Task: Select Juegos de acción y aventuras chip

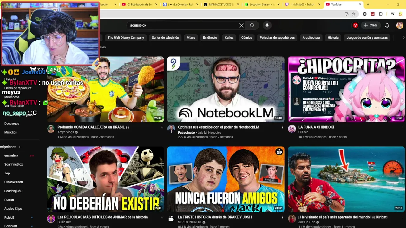Action: click(367, 38)
